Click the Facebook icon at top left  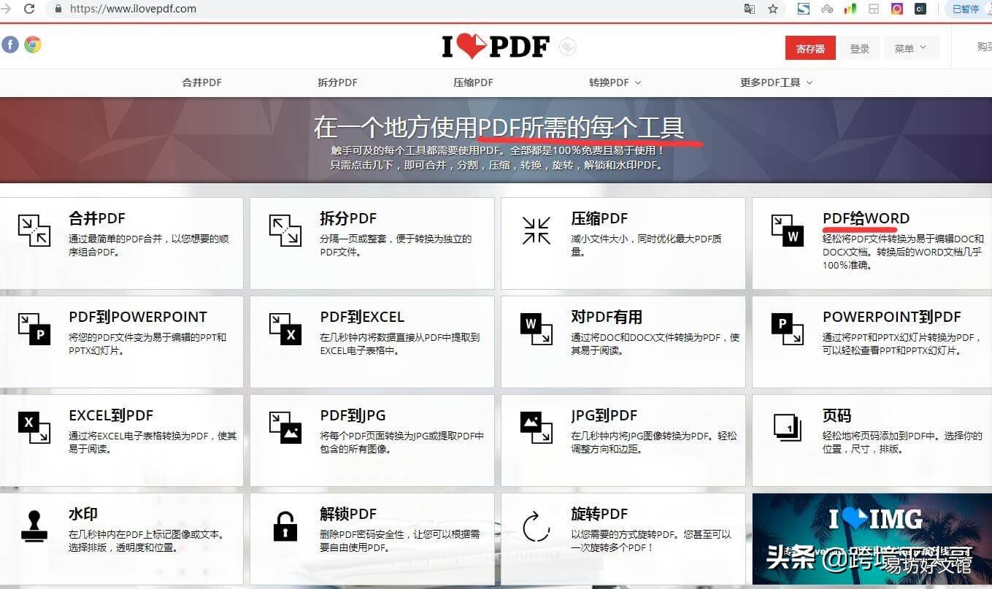click(x=10, y=45)
